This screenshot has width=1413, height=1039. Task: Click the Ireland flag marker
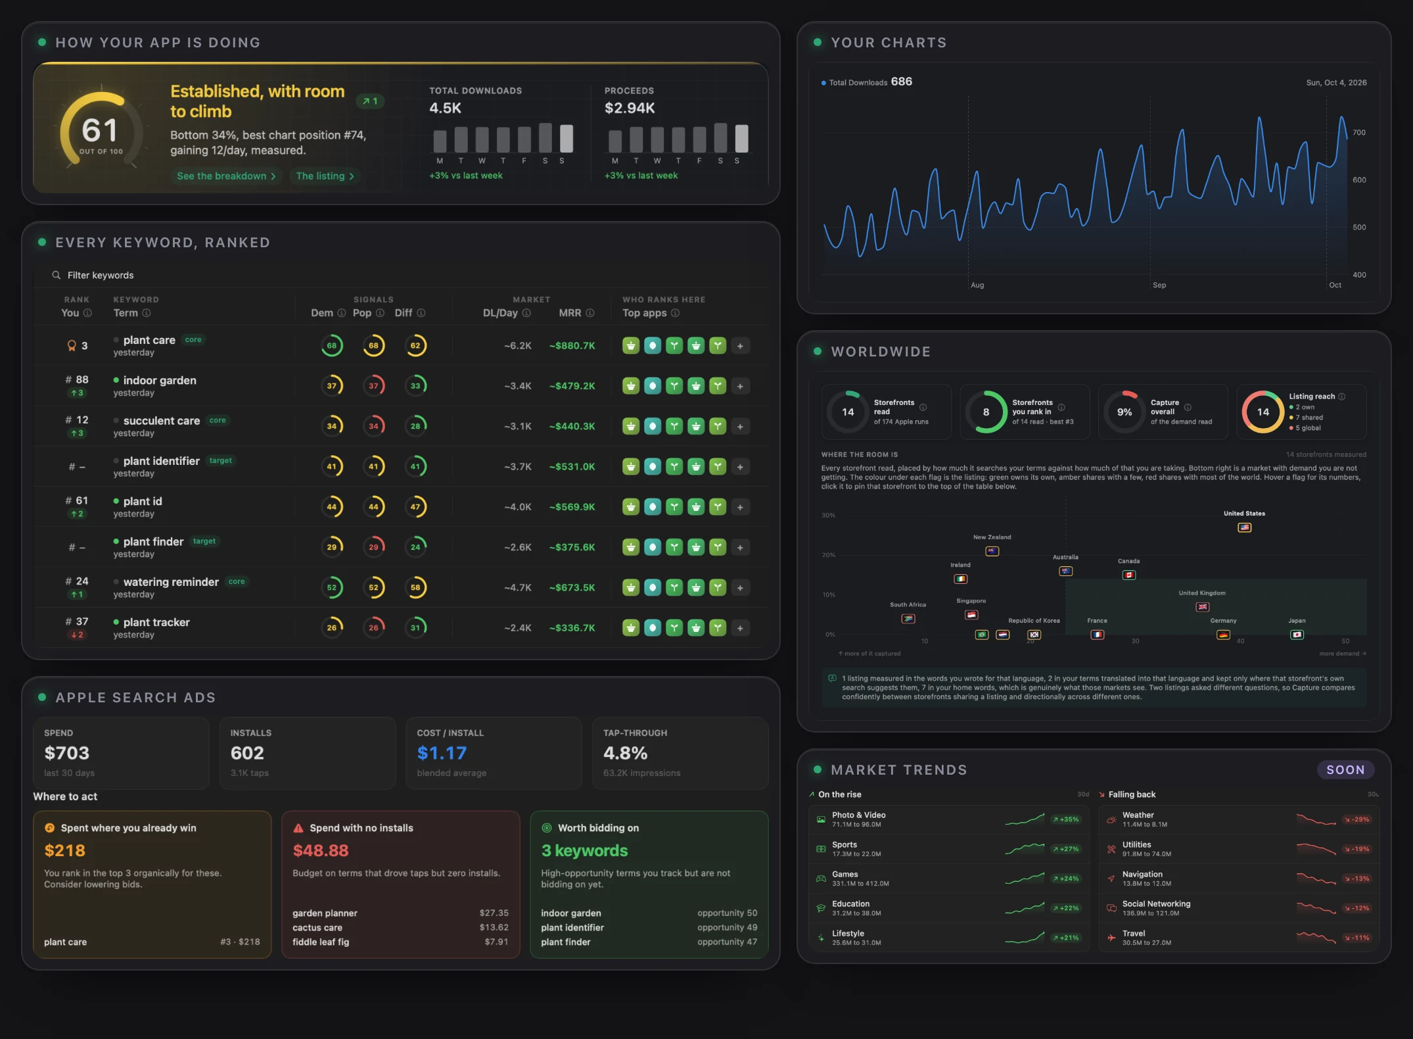[961, 579]
